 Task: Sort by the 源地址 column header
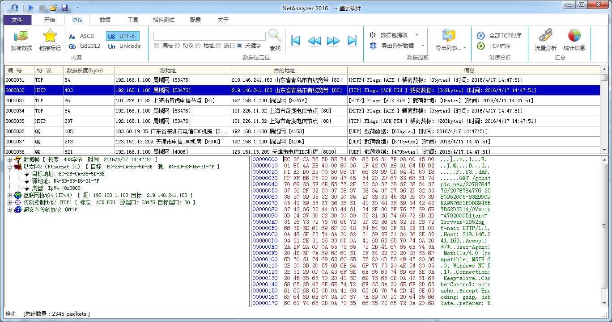(x=173, y=71)
